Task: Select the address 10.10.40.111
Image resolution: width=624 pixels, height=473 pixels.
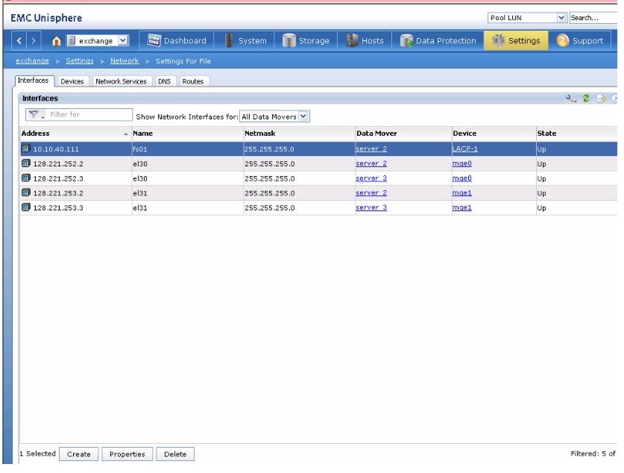Action: tap(56, 149)
